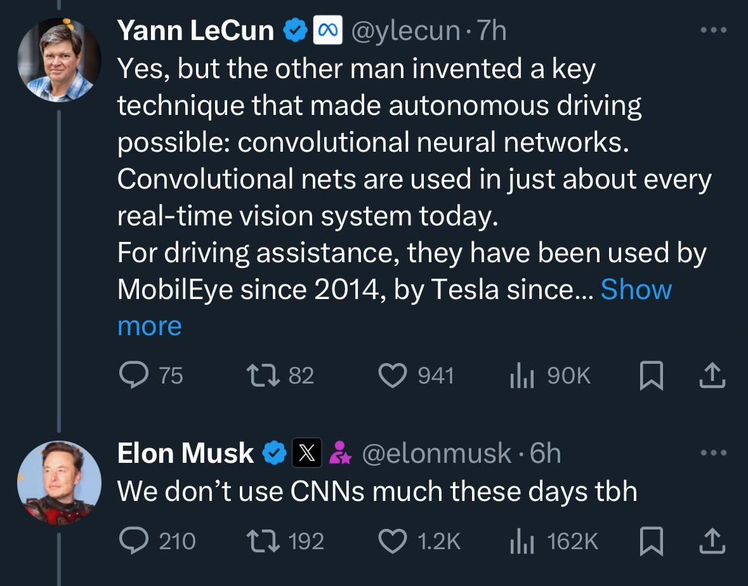Click the purple subscription icon next to Elon's X badge
The image size is (748, 586).
pos(341,453)
